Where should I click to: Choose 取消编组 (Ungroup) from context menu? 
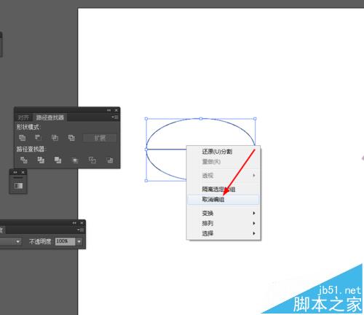[x=223, y=200]
